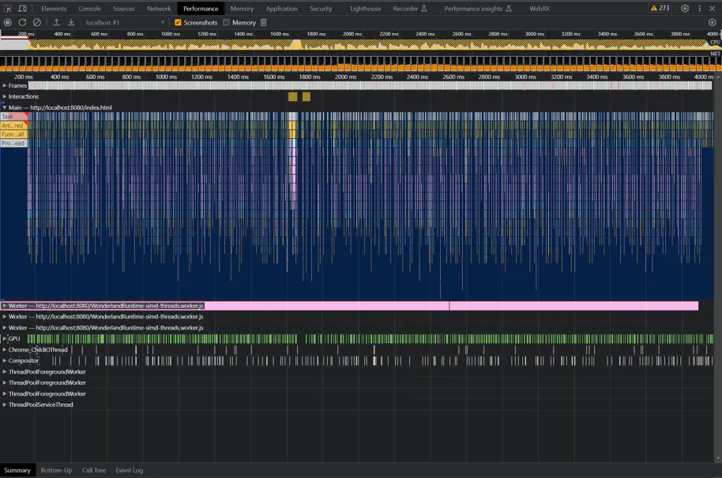Open the inspect element picker tool
722x478 pixels.
pos(8,9)
